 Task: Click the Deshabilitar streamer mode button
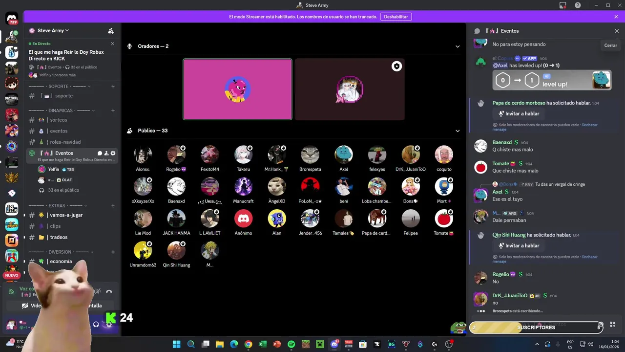pyautogui.click(x=396, y=17)
